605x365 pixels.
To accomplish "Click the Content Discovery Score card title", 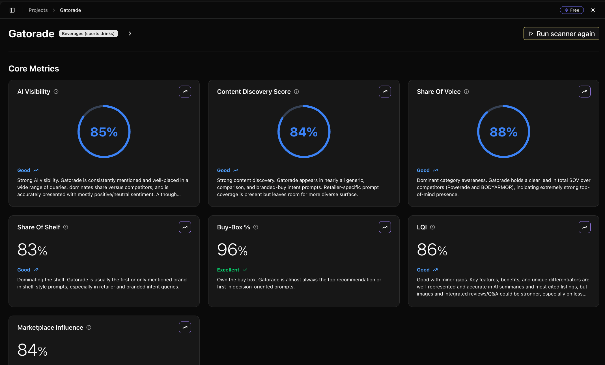I will tap(254, 92).
